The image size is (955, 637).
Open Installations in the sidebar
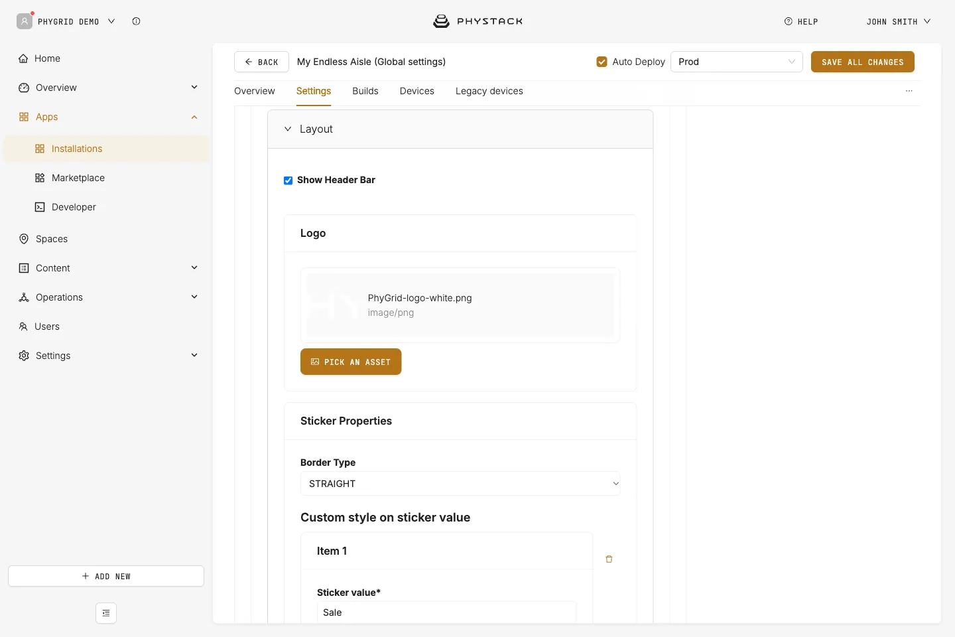point(106,149)
